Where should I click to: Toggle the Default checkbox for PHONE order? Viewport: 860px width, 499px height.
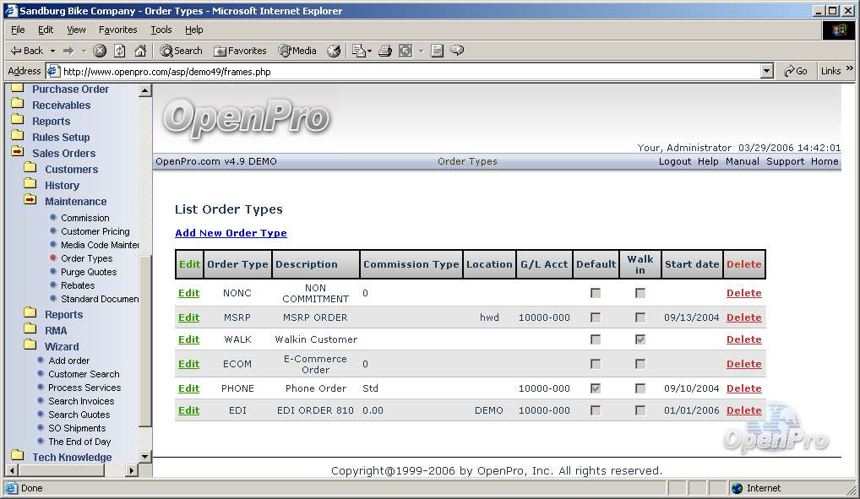pos(596,388)
